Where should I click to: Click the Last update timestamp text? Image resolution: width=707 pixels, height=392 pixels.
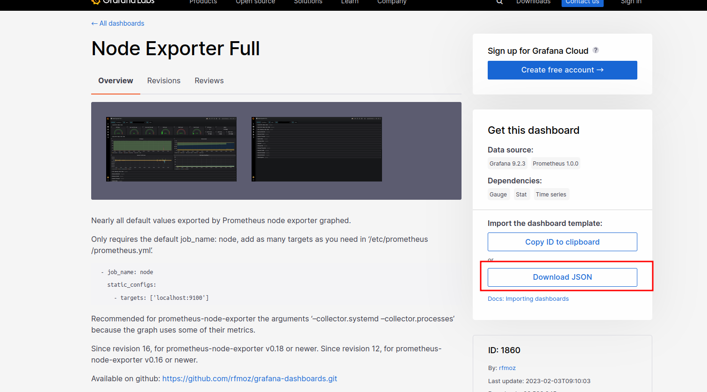(539, 381)
